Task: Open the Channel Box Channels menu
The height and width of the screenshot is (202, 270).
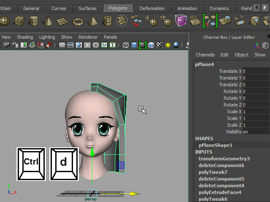Action: (x=205, y=55)
